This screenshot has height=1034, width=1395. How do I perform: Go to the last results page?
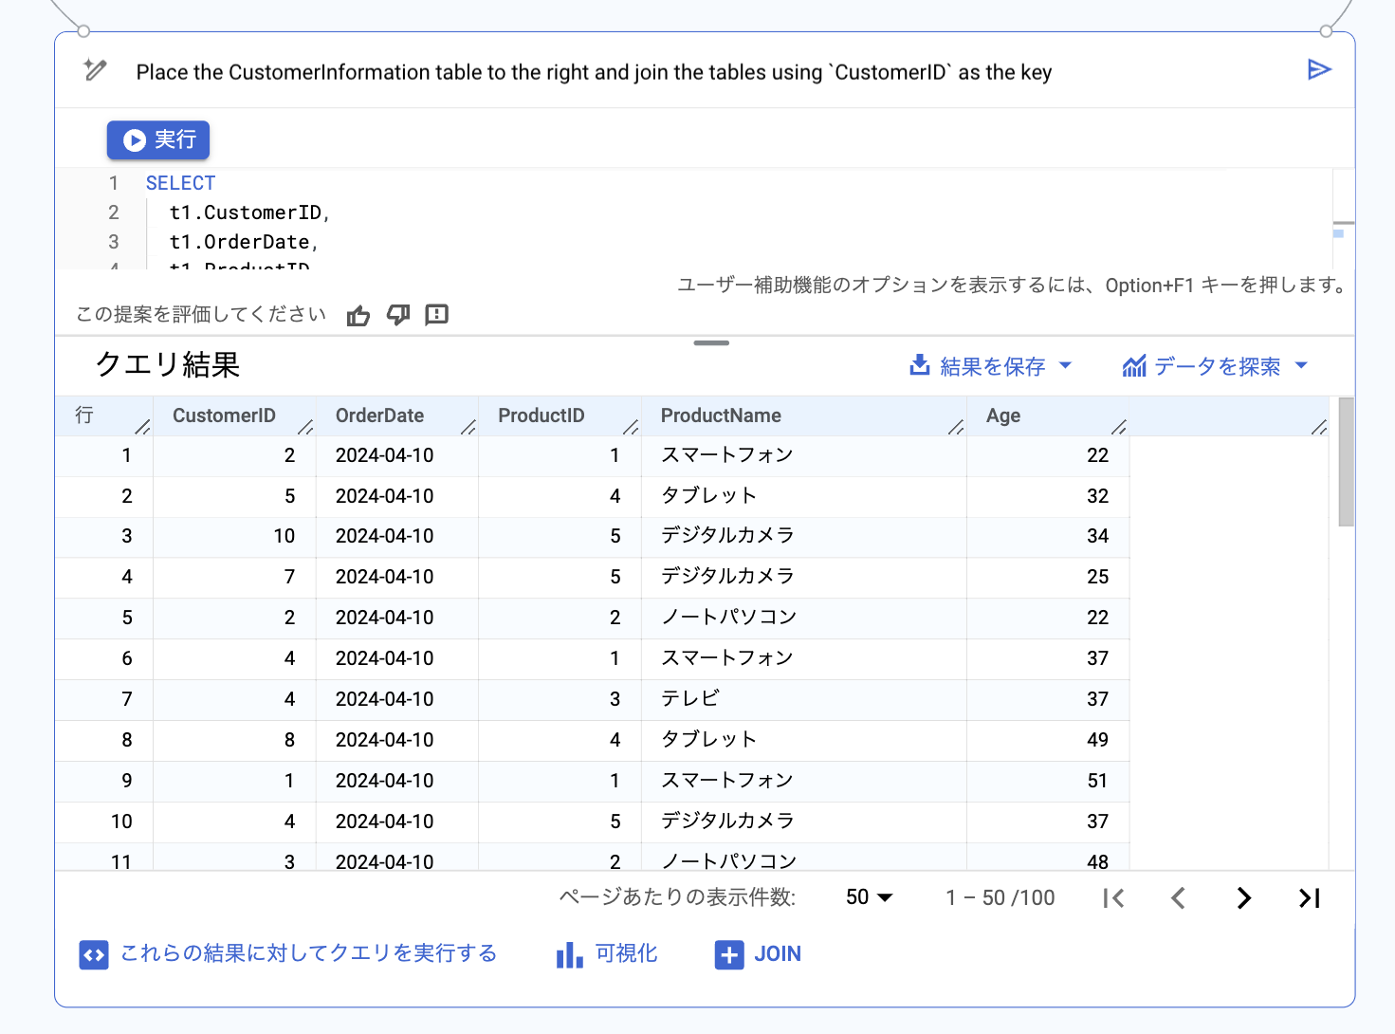[1310, 898]
